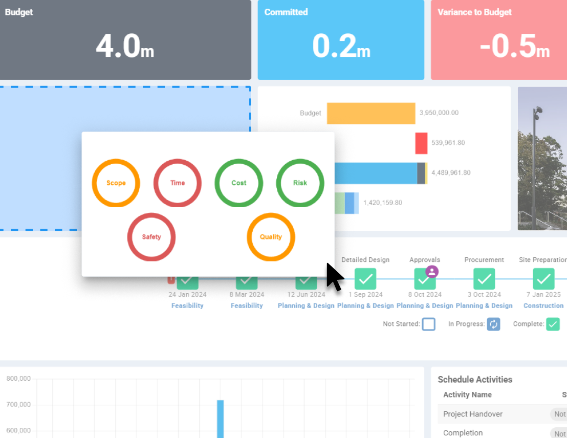Viewport: 567px width, 438px height.
Task: Select the Site Preparation milestone checkmark
Action: point(543,279)
